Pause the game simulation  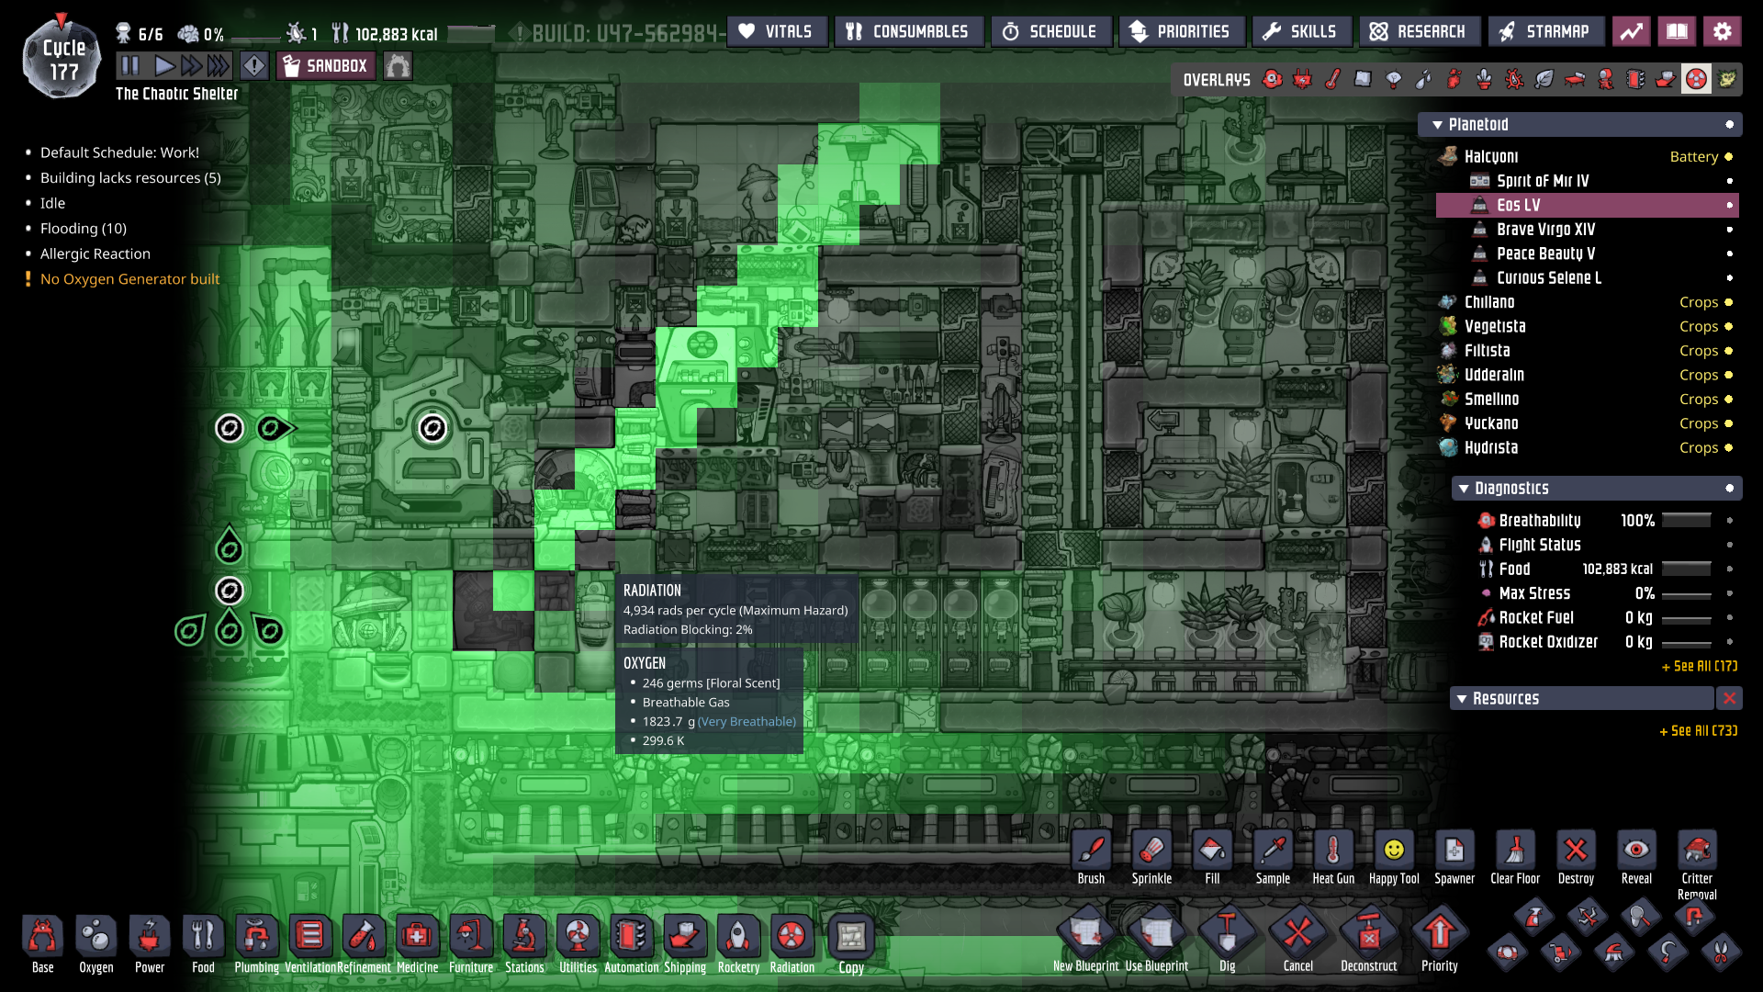(x=129, y=66)
